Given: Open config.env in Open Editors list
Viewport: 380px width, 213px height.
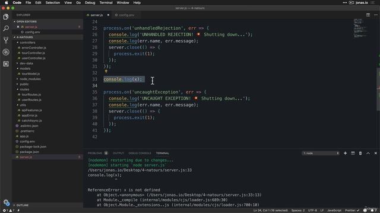Looking at the screenshot, I should tap(33, 32).
